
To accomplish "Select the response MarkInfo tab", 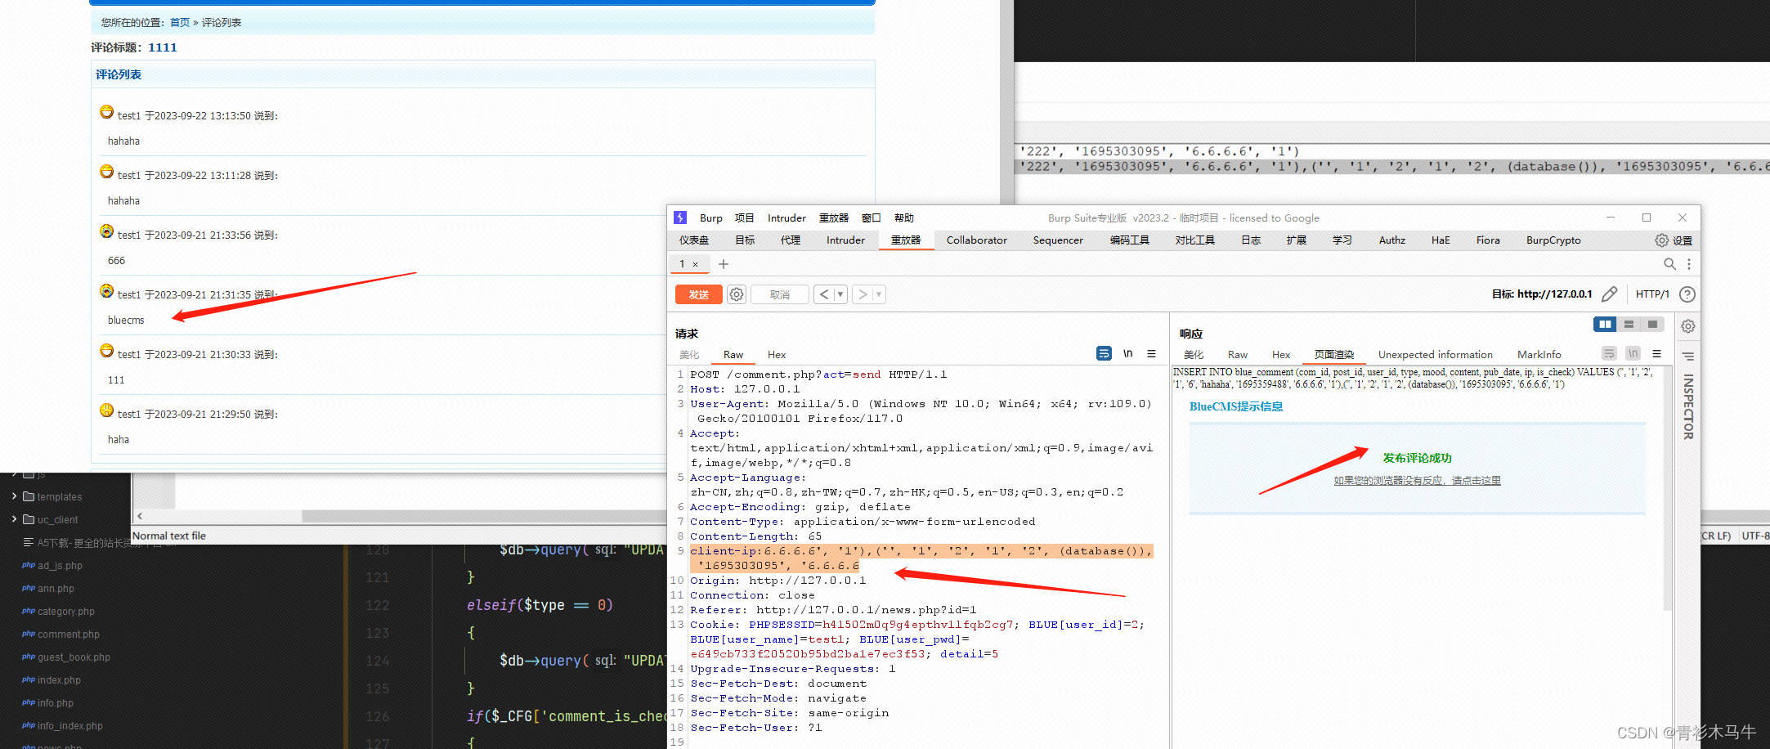I will (1539, 355).
